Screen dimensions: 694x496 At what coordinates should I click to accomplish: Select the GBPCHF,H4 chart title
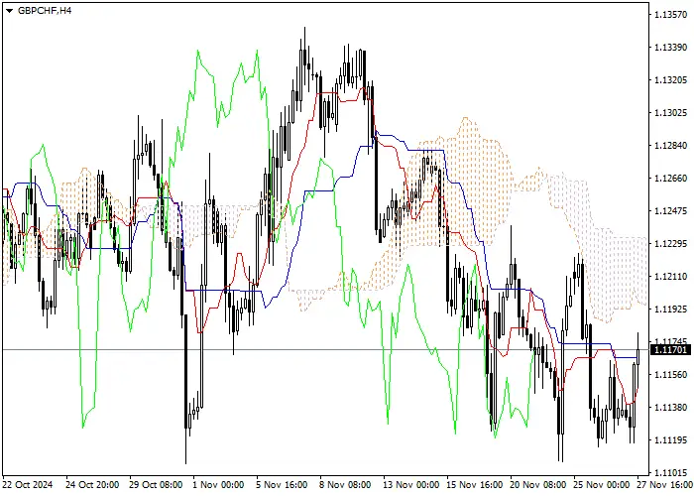[45, 11]
